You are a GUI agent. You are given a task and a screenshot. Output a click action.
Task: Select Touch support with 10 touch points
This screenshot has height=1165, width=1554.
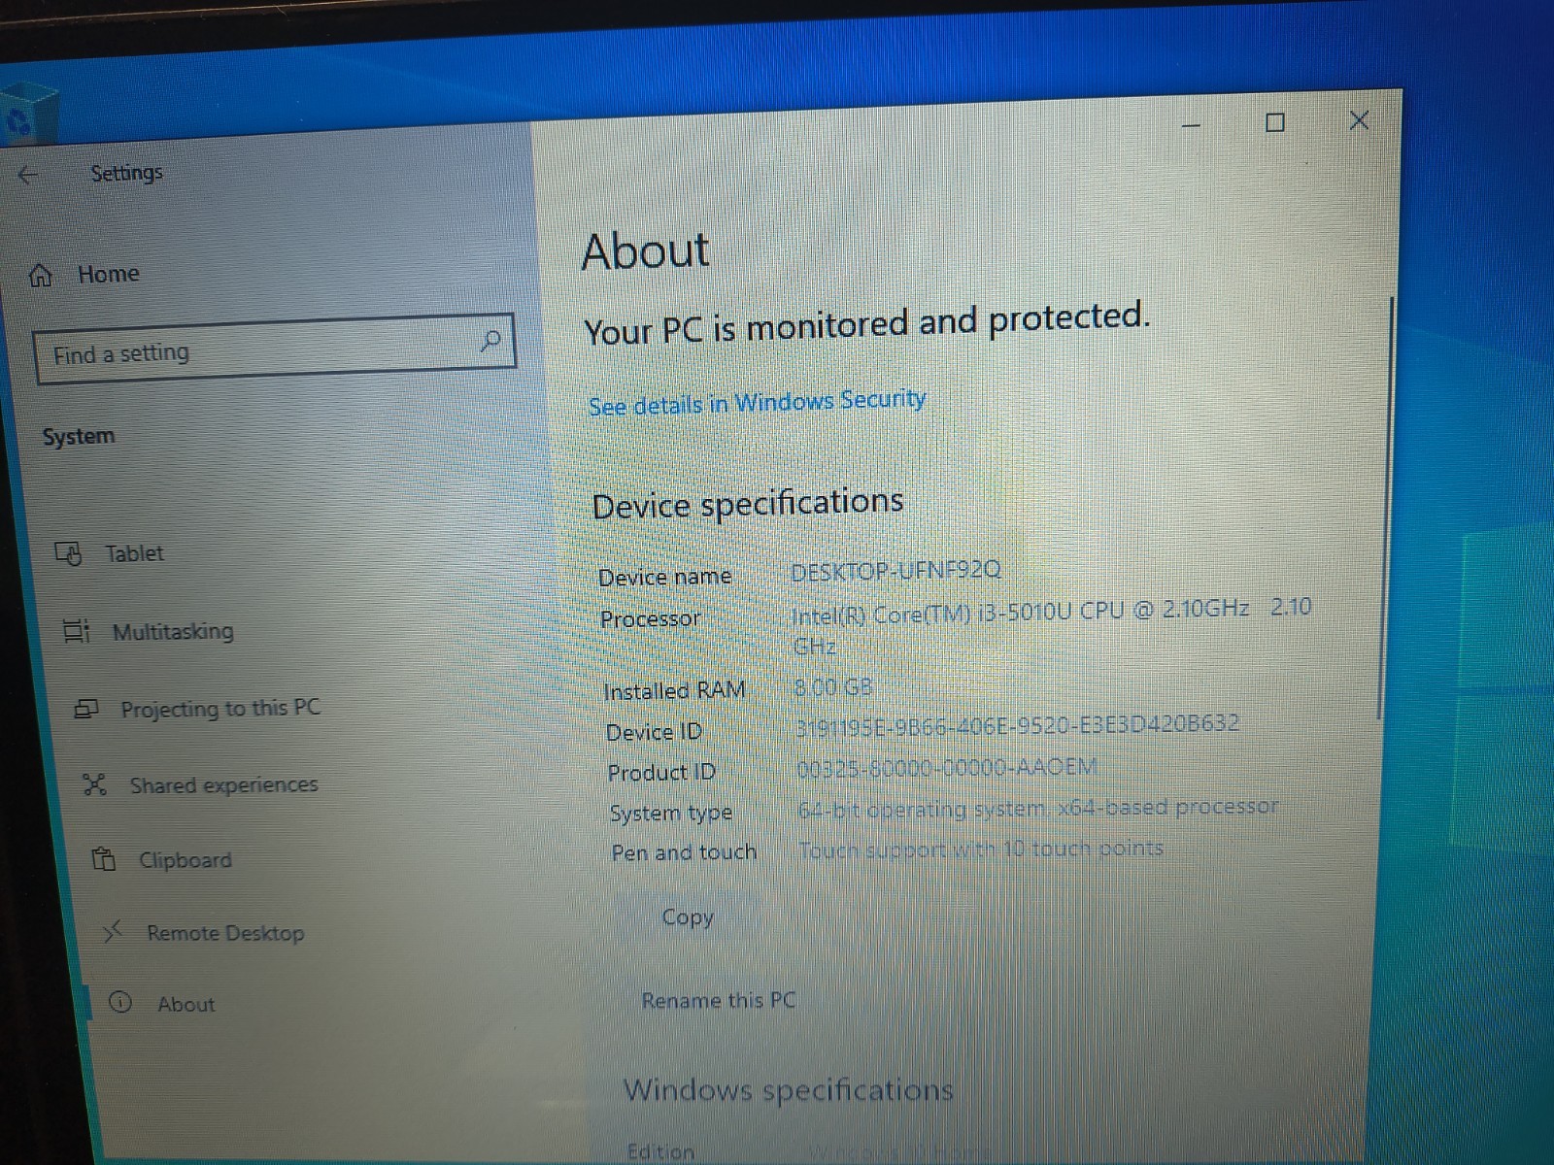(x=981, y=849)
